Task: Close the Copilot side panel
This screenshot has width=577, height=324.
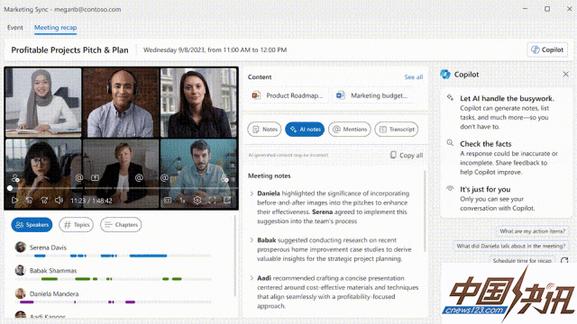Action: click(x=565, y=74)
